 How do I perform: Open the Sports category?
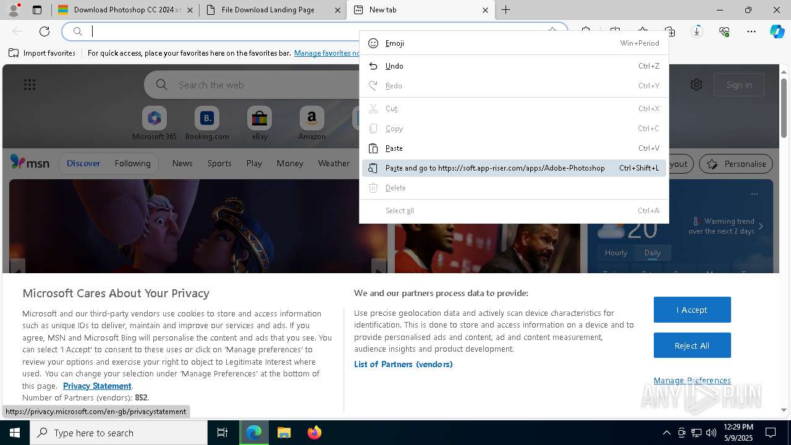click(219, 163)
